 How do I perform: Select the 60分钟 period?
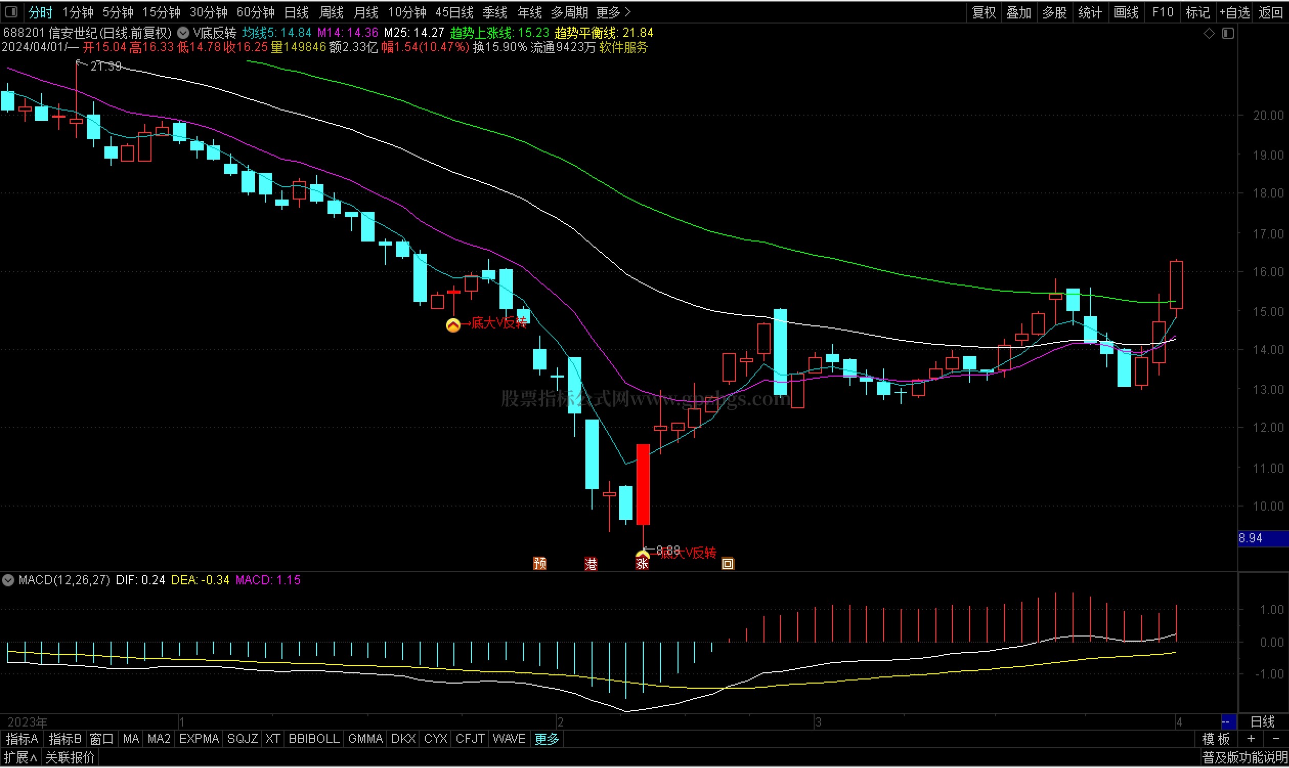click(x=256, y=12)
